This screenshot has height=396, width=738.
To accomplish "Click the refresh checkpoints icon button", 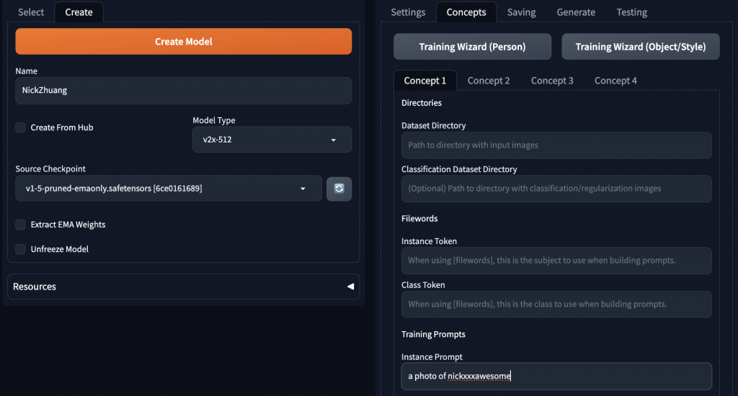I will click(x=339, y=189).
